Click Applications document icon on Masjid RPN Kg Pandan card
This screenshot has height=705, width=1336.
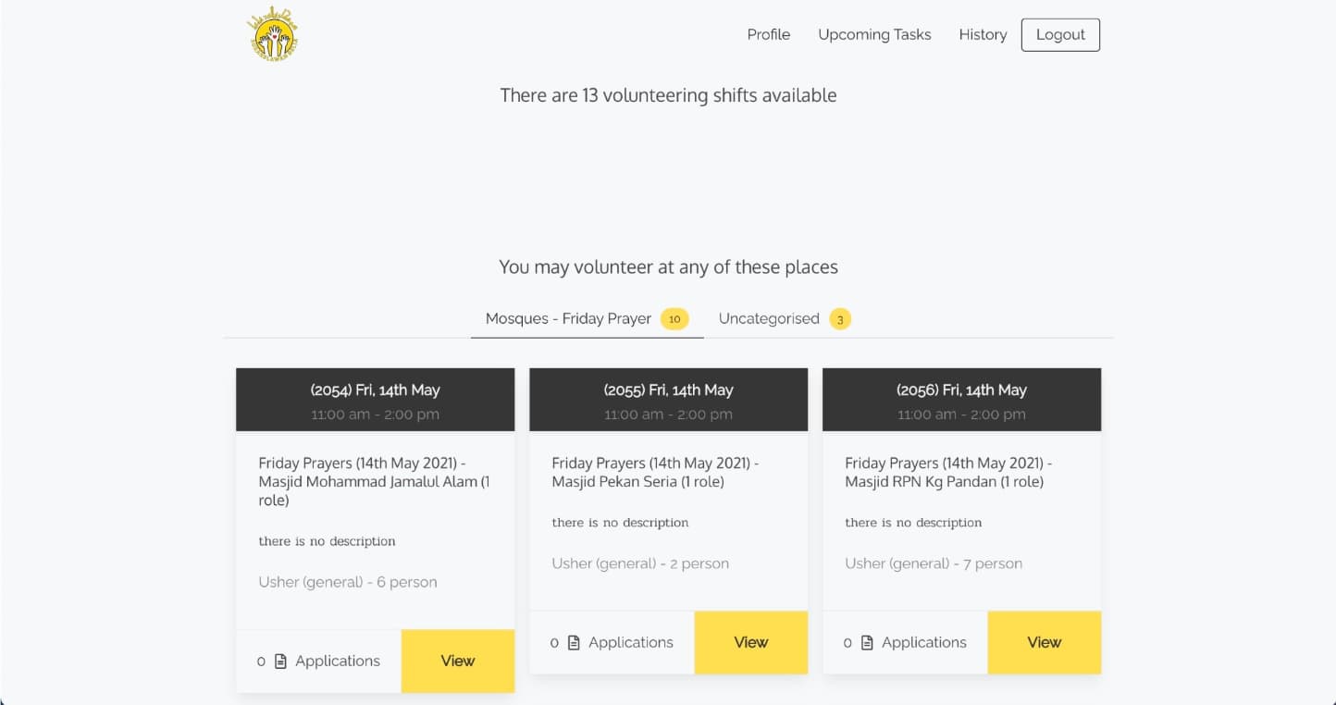867,643
